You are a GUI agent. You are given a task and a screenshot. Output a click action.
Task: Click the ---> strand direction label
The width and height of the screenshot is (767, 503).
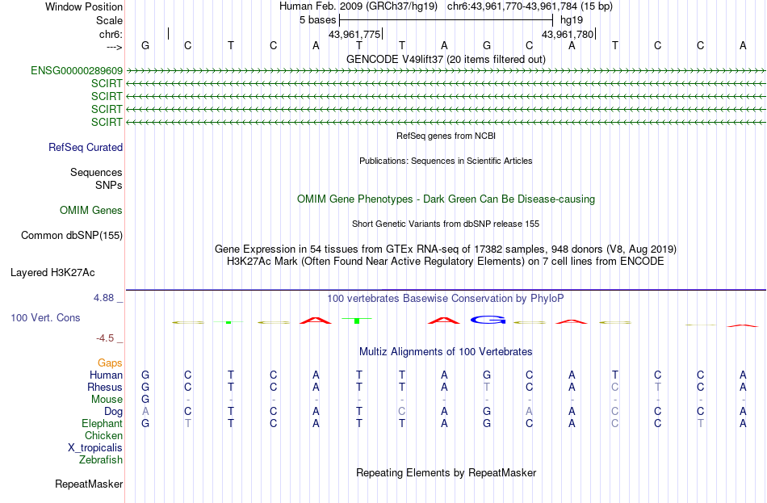click(x=115, y=47)
